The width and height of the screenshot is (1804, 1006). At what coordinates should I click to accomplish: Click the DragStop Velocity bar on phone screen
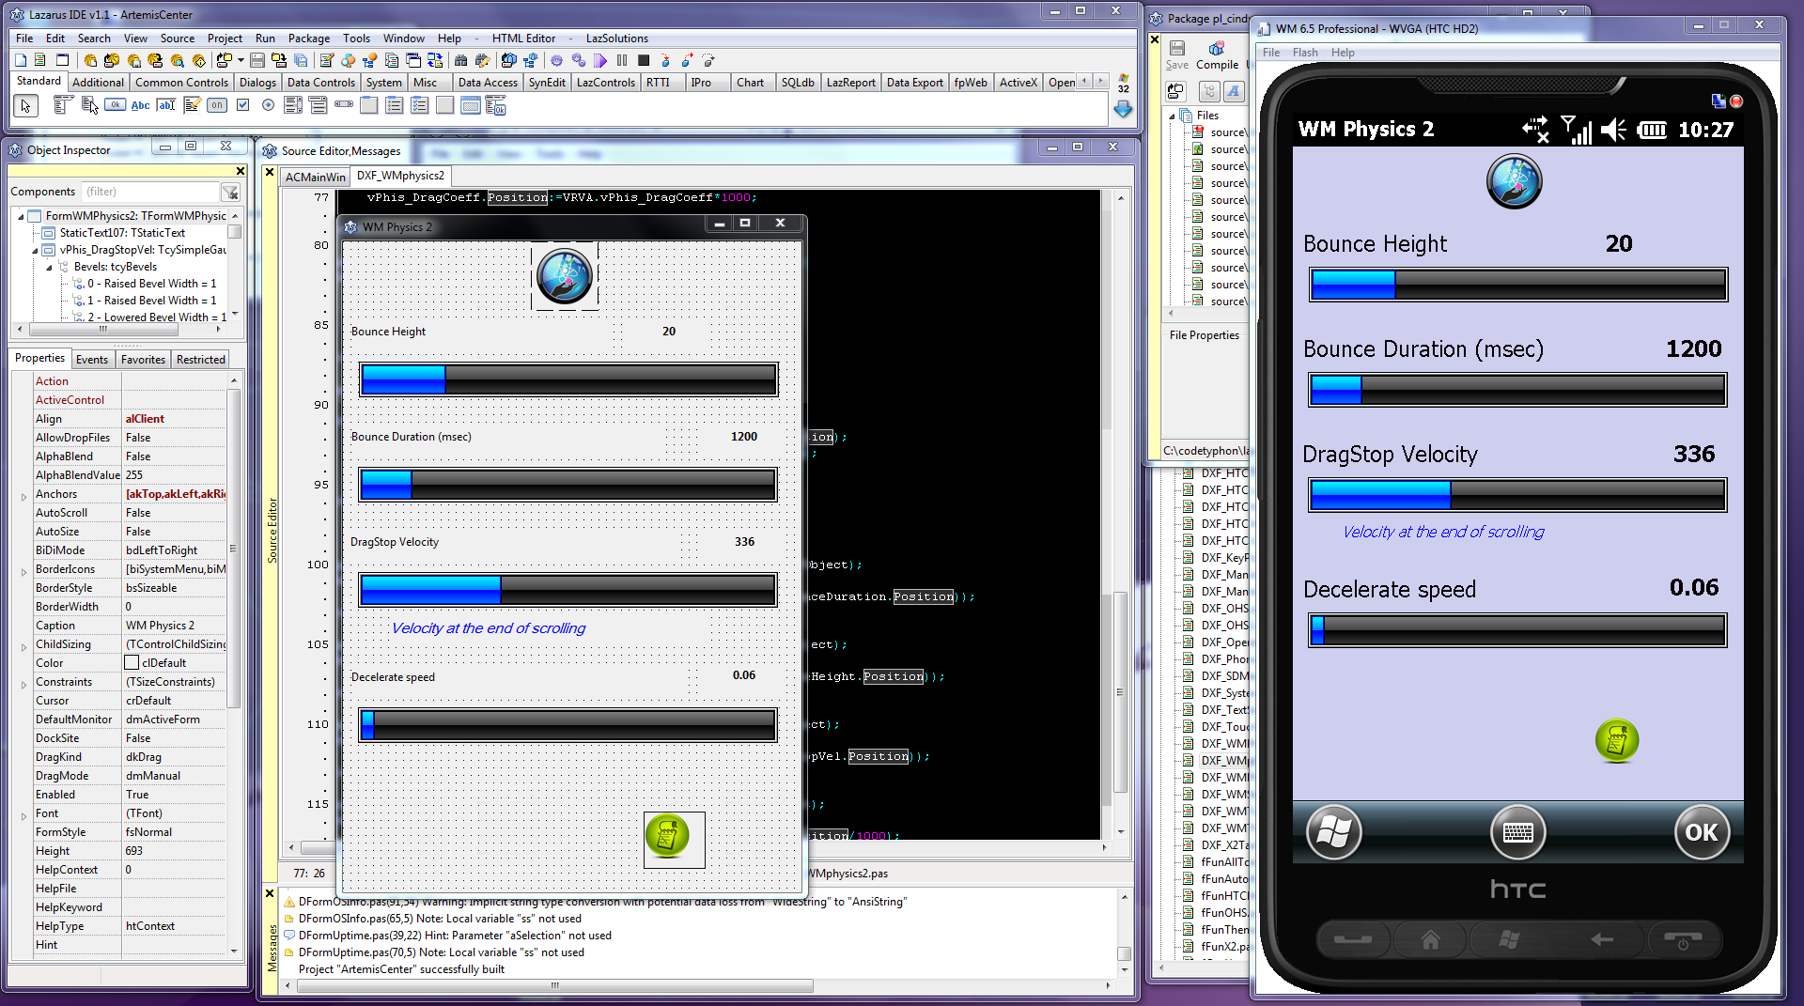click(x=1517, y=494)
